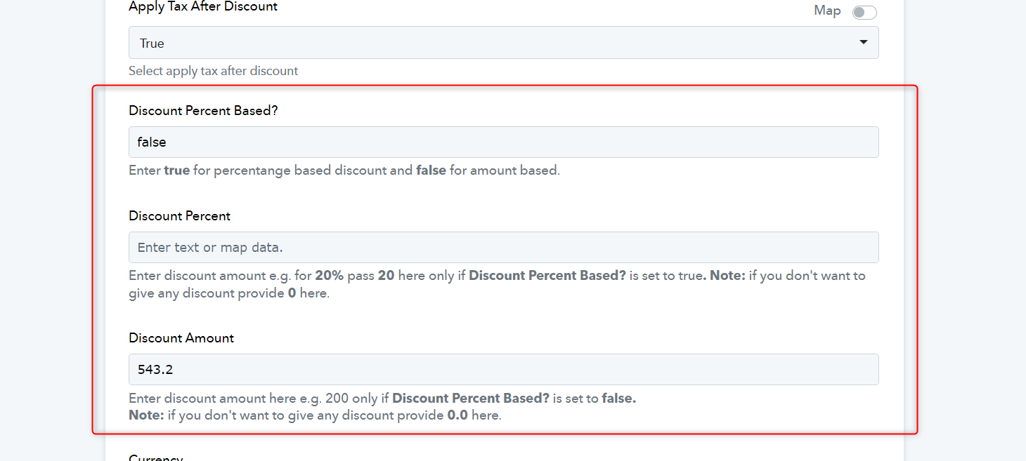Image resolution: width=1026 pixels, height=461 pixels.
Task: Click the Discount Percent field label
Action: [x=179, y=215]
